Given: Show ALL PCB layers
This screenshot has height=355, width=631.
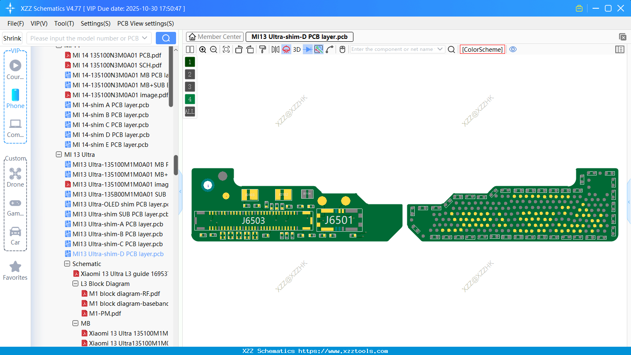Looking at the screenshot, I should 189,111.
